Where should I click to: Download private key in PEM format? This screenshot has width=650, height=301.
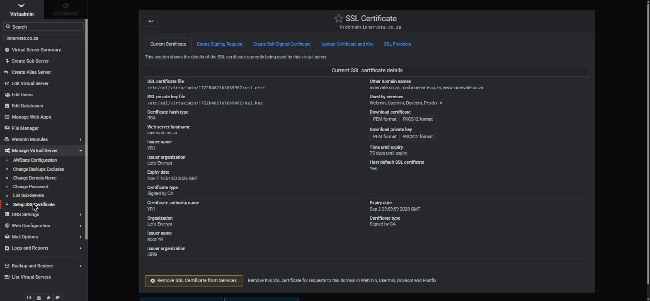point(385,136)
